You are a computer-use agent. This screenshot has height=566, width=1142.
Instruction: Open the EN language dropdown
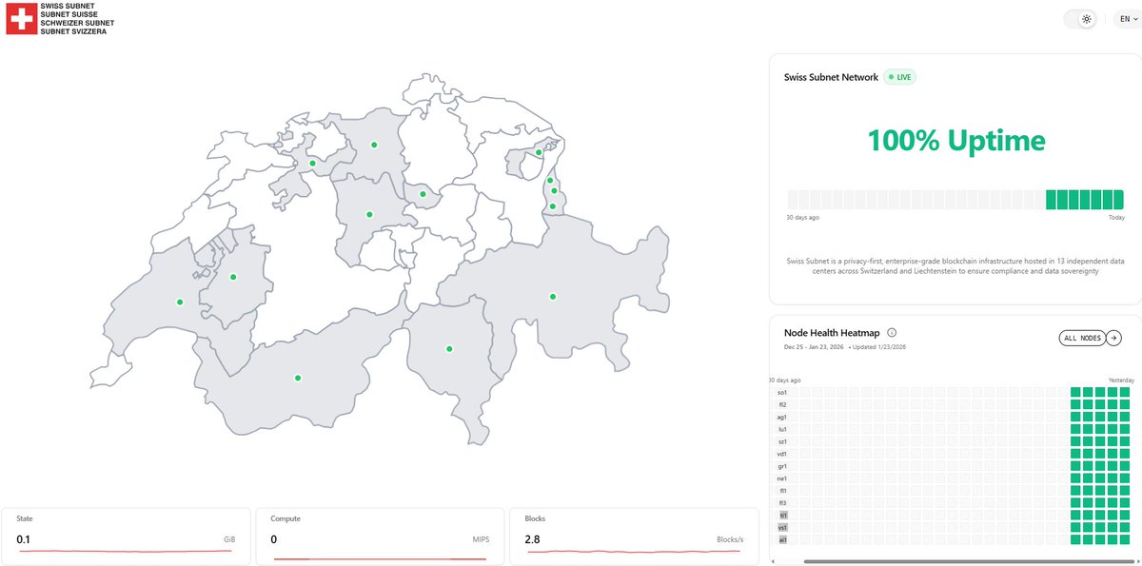pyautogui.click(x=1126, y=19)
